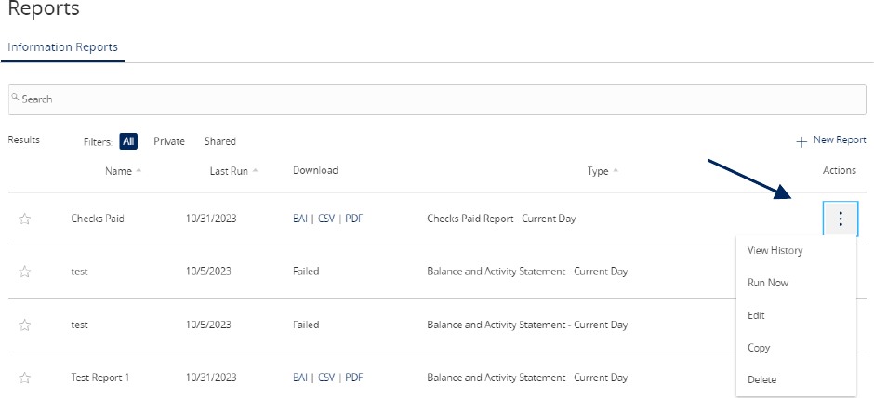Sort by Type column arrow
Viewport: 874px width, 398px height.
616,170
